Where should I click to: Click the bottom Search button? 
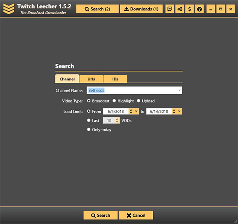click(x=100, y=215)
